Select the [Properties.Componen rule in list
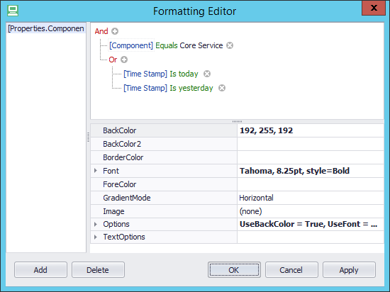Image resolution: width=390 pixels, height=292 pixels. coord(46,28)
